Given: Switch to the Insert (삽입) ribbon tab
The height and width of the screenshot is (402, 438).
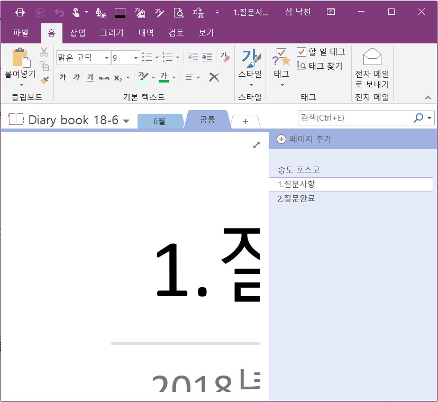Looking at the screenshot, I should (x=78, y=33).
